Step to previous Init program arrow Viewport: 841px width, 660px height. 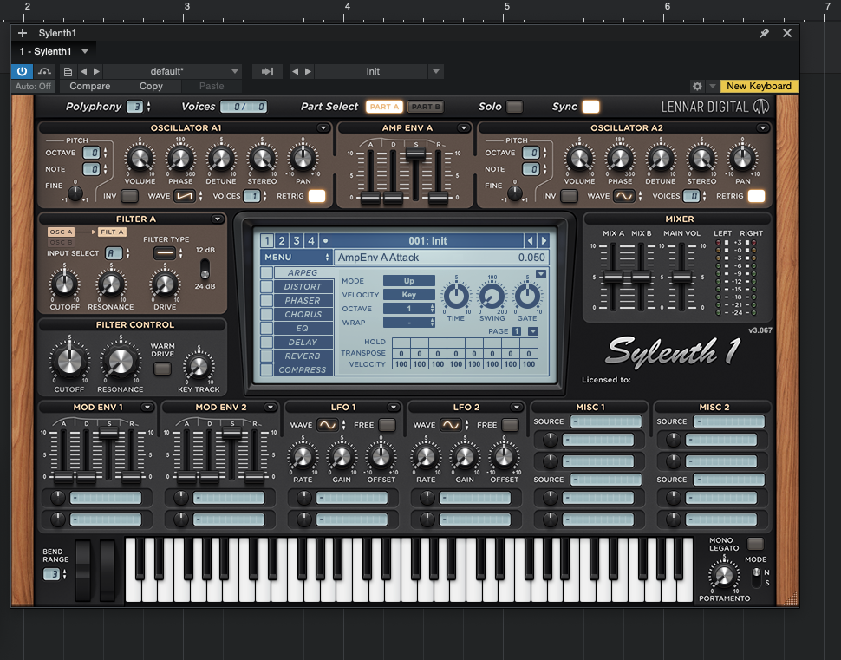[295, 71]
